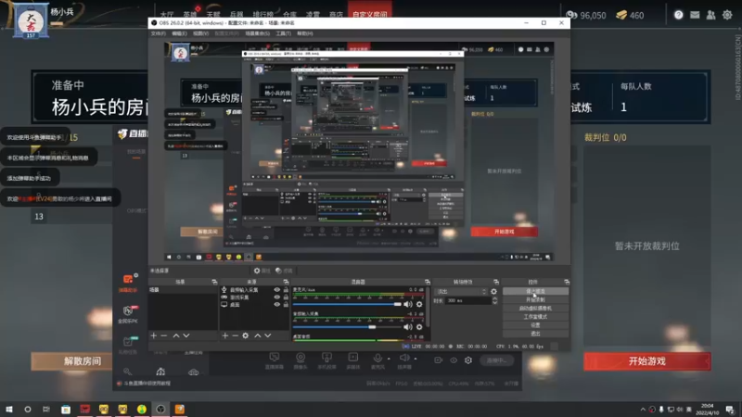Toggle the lock of 游戏采集 source

286,297
